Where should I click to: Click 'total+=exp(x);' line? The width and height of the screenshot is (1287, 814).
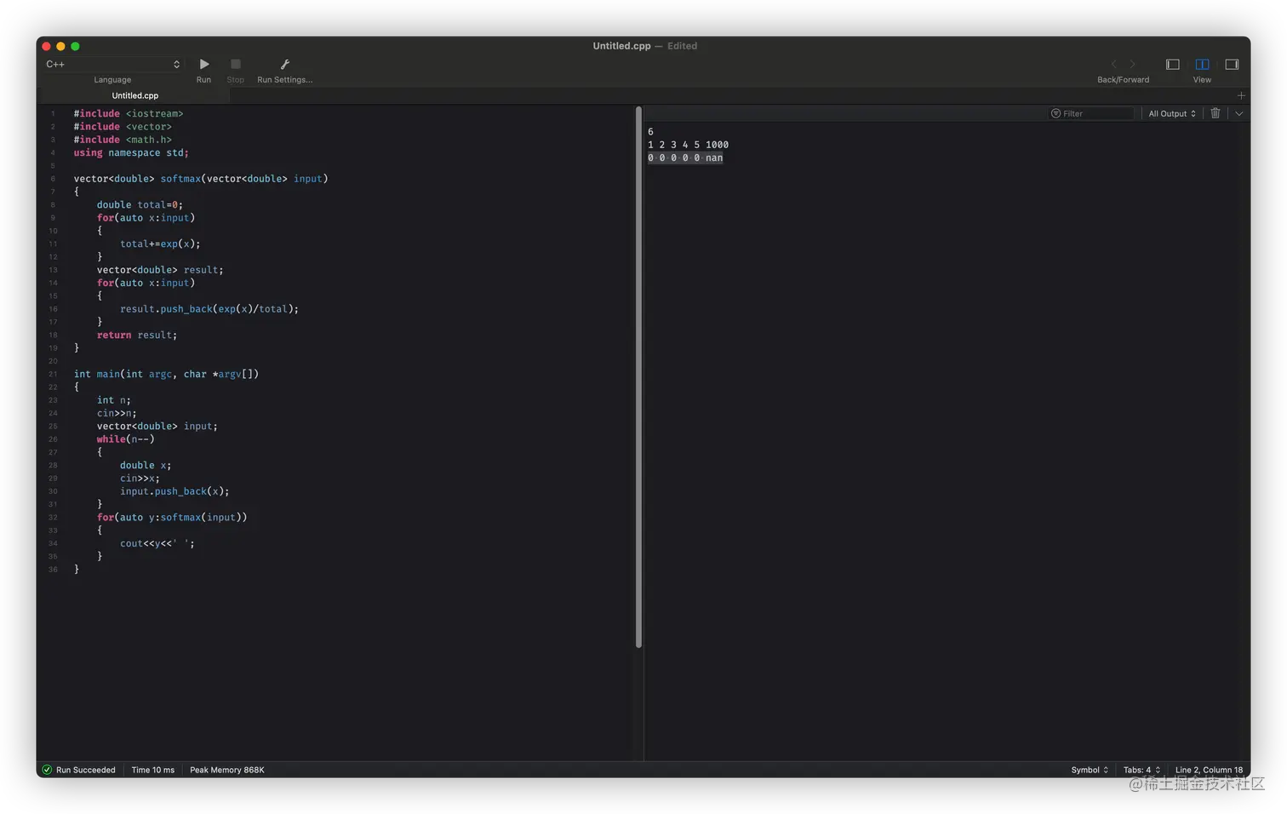pos(160,244)
